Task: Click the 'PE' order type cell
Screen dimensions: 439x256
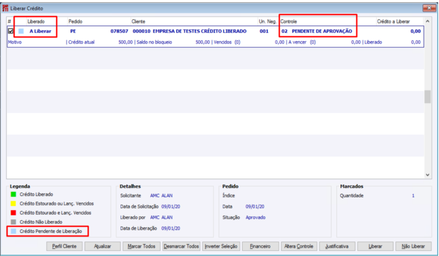Action: point(73,31)
